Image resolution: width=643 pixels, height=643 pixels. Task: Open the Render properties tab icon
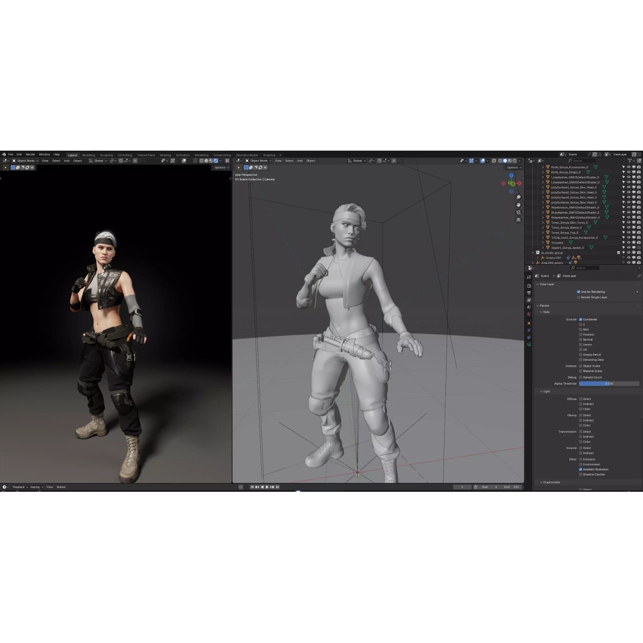pos(529,286)
